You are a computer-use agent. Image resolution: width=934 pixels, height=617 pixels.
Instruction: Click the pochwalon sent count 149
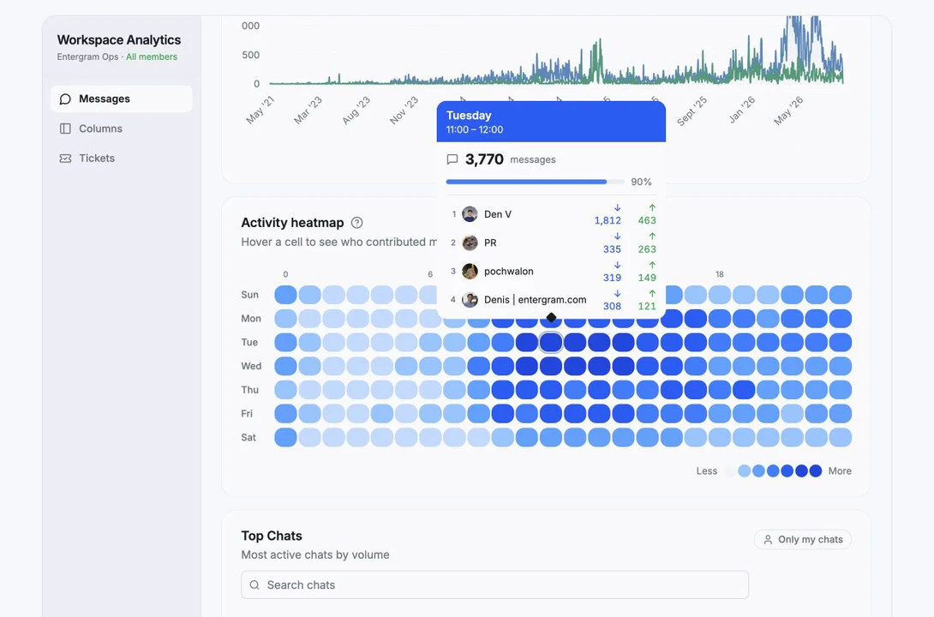(647, 278)
